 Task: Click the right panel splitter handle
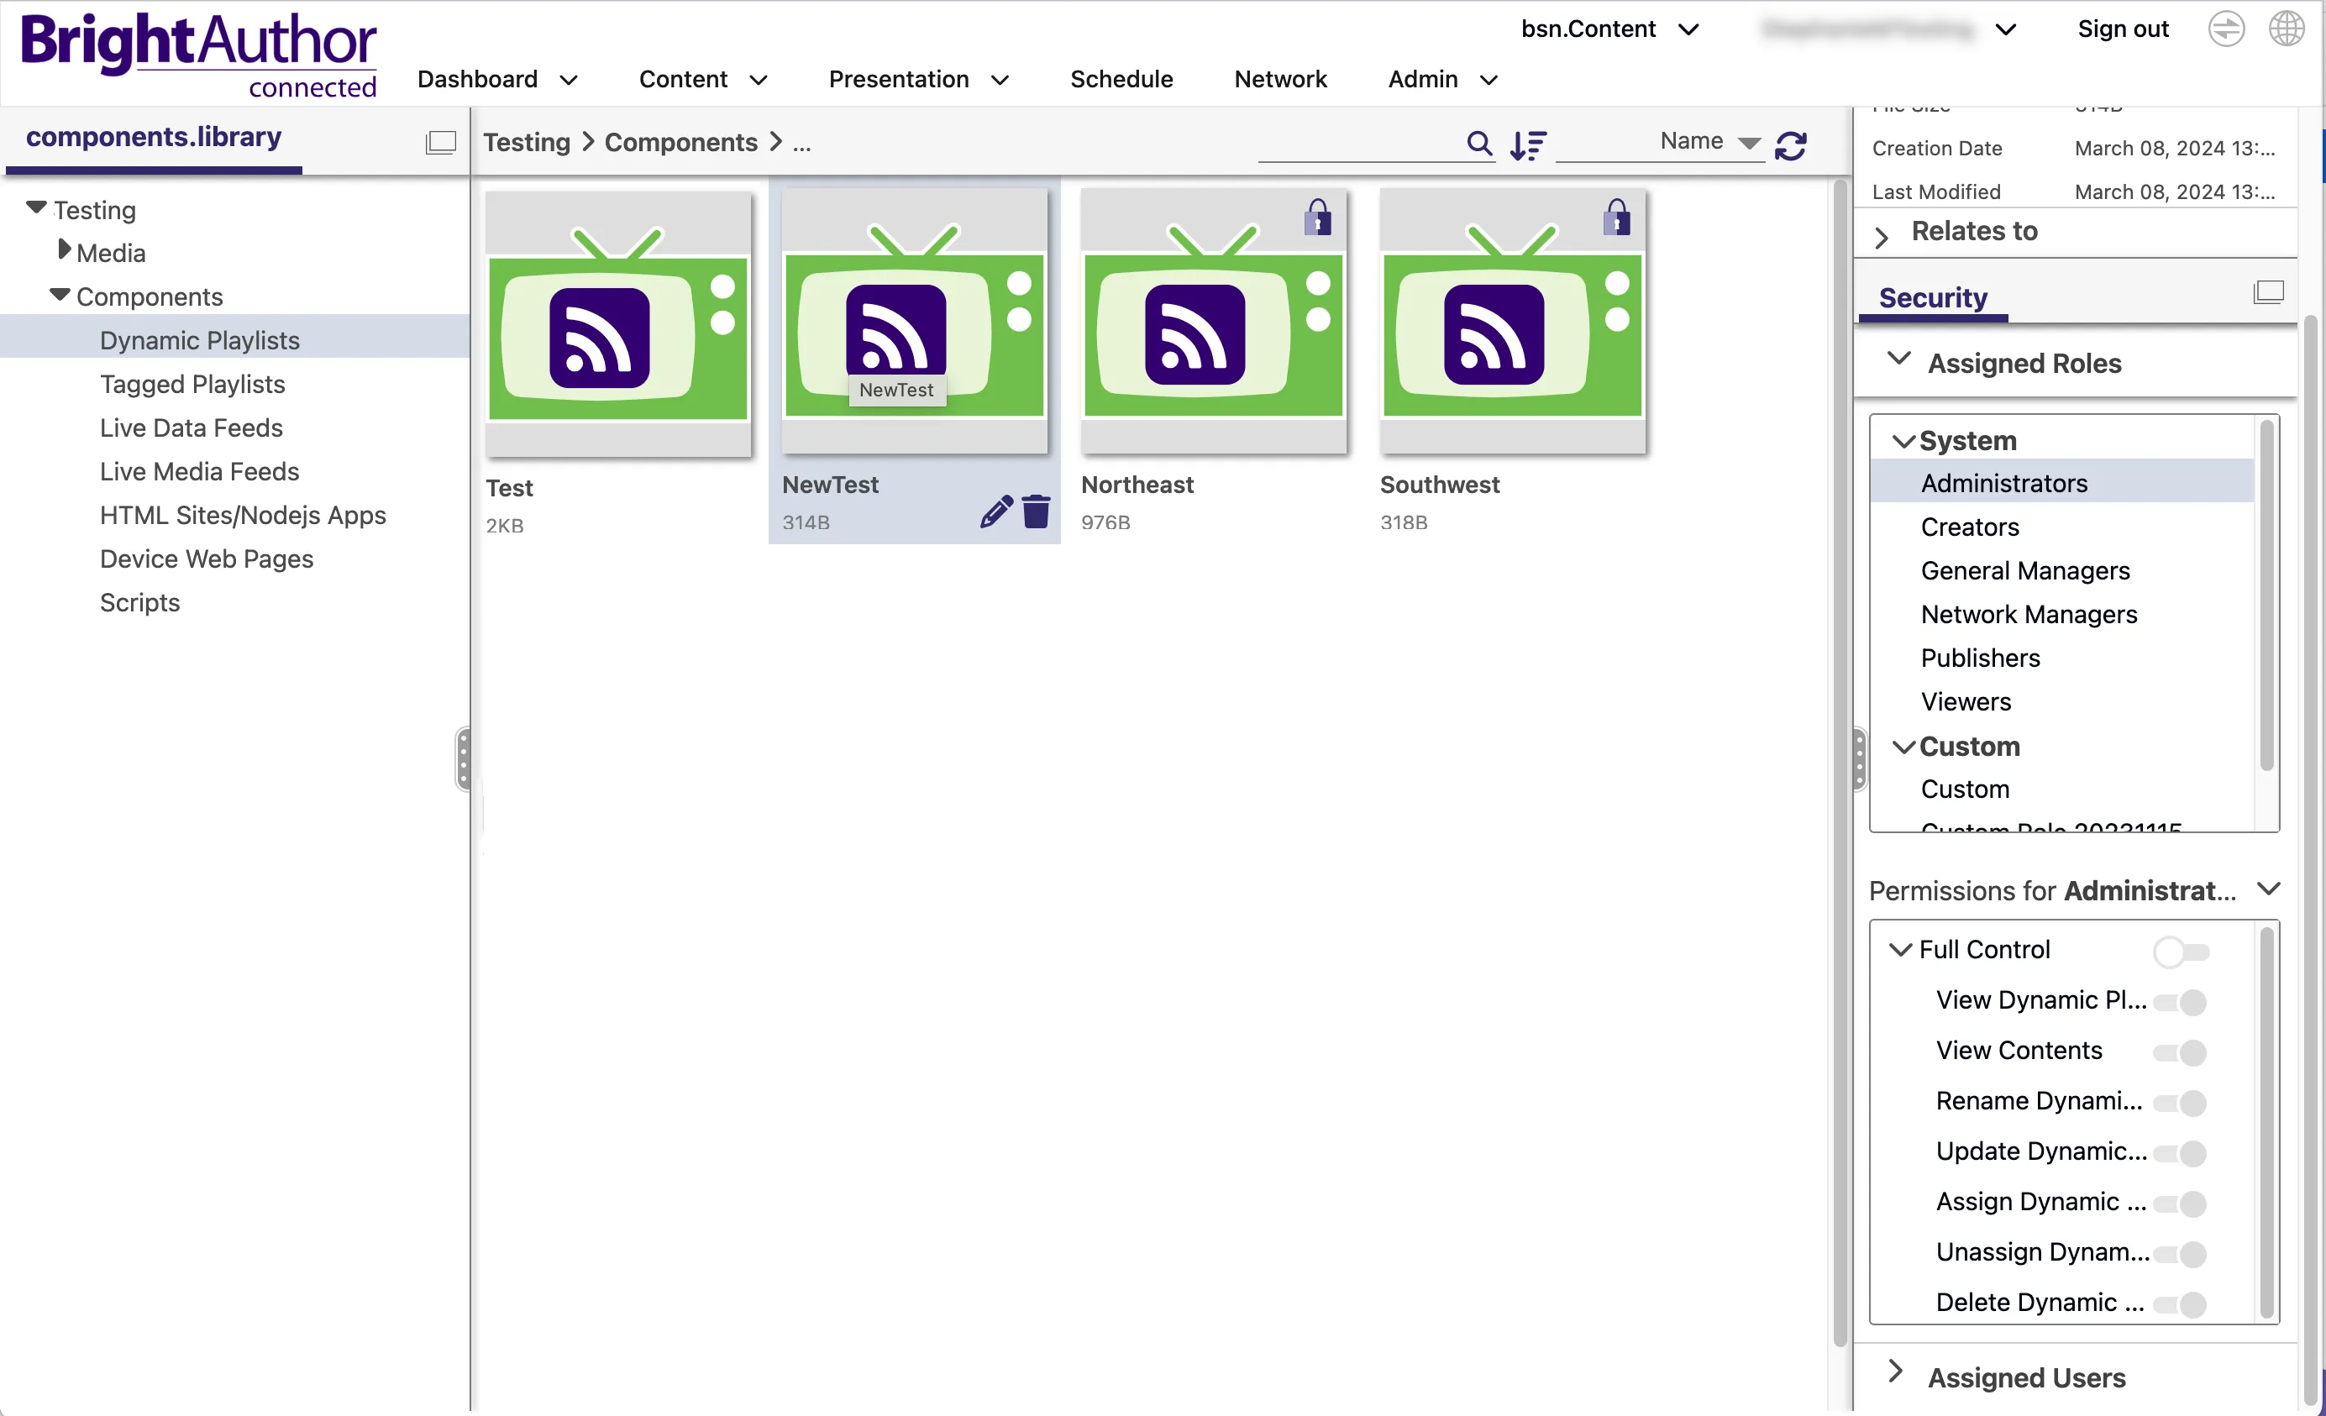point(1858,758)
